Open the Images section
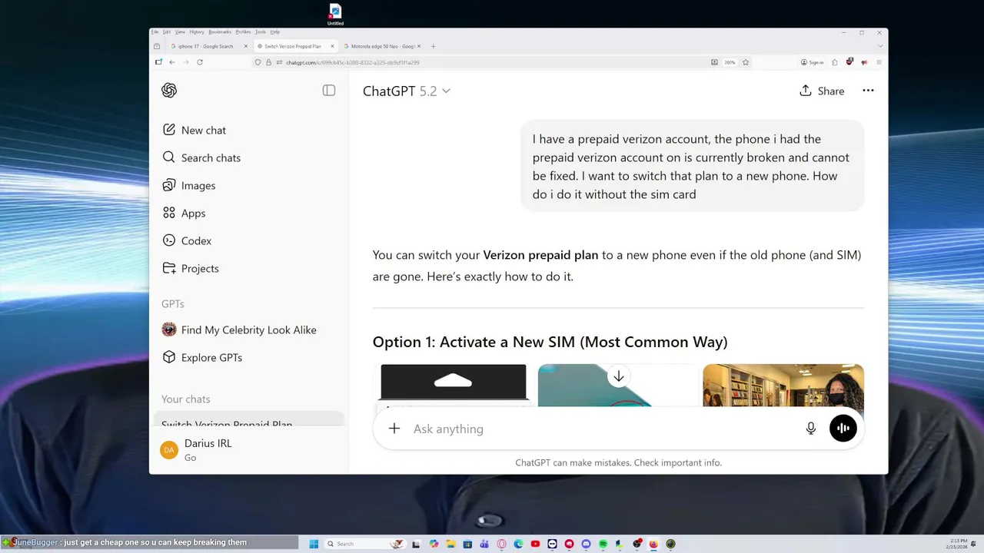The height and width of the screenshot is (553, 984). pyautogui.click(x=248, y=185)
